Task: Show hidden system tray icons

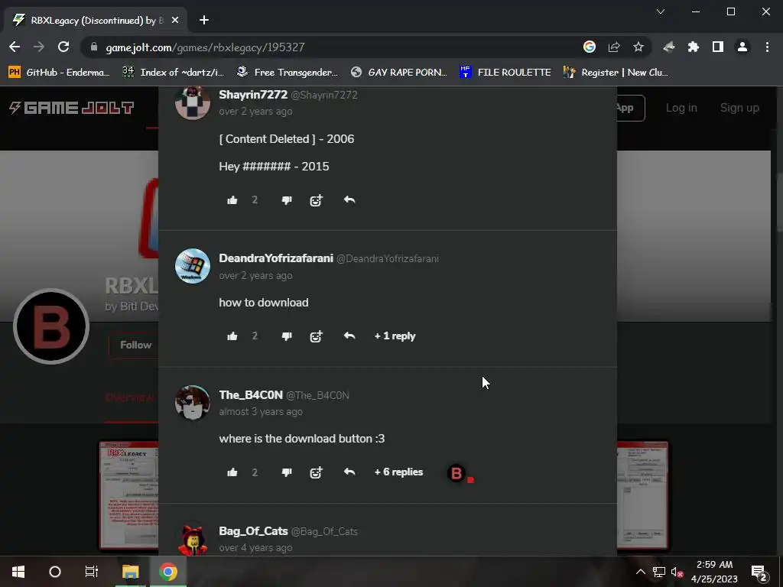Action: tap(641, 572)
